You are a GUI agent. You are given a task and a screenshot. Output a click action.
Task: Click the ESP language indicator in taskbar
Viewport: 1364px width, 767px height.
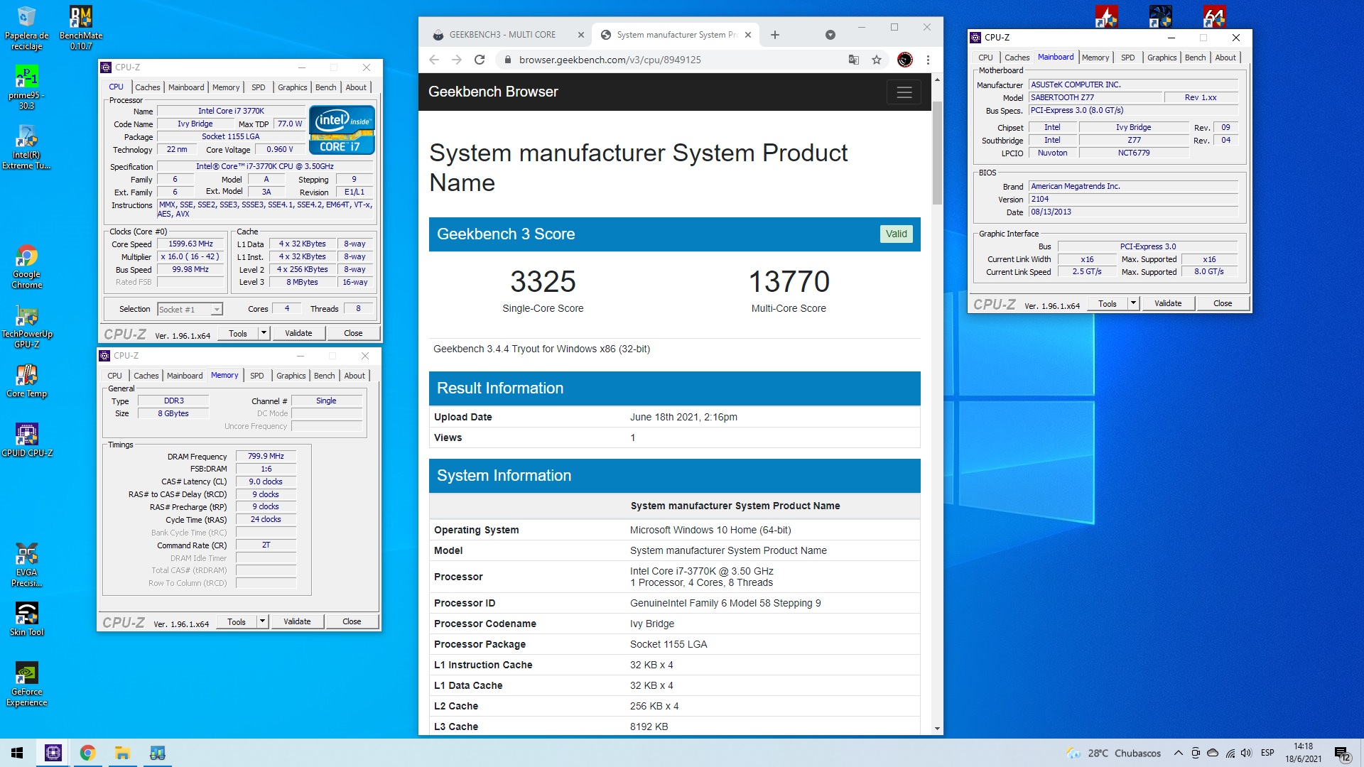pyautogui.click(x=1267, y=753)
